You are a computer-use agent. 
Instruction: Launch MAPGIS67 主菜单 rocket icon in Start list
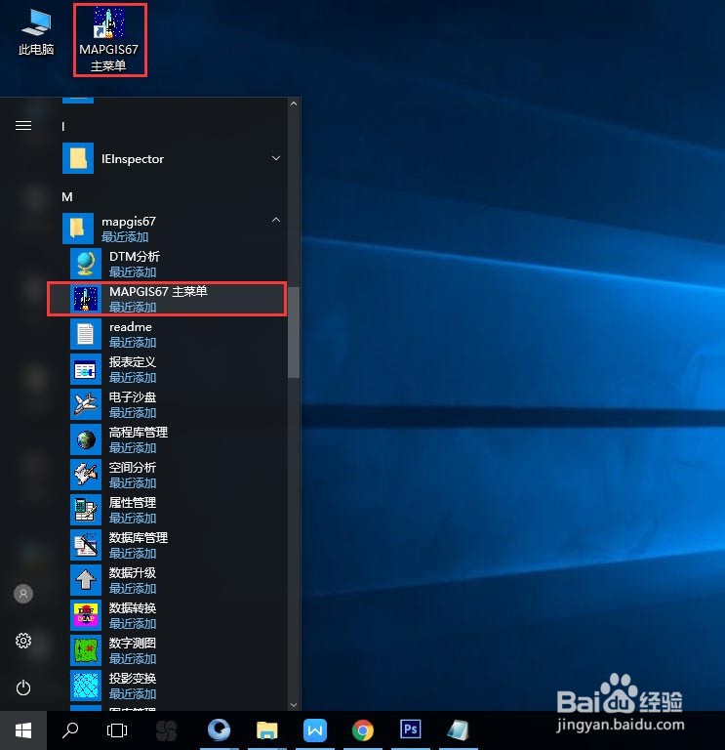[86, 299]
